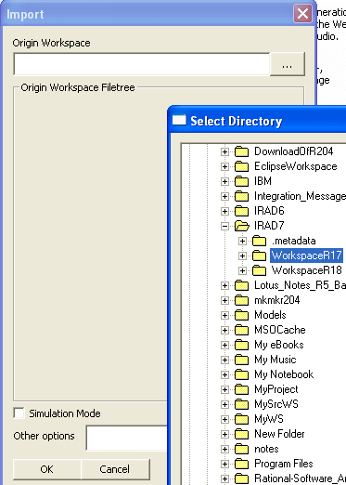The height and width of the screenshot is (485, 346).
Task: Enable the Simulation Mode checkbox
Action: (x=19, y=413)
